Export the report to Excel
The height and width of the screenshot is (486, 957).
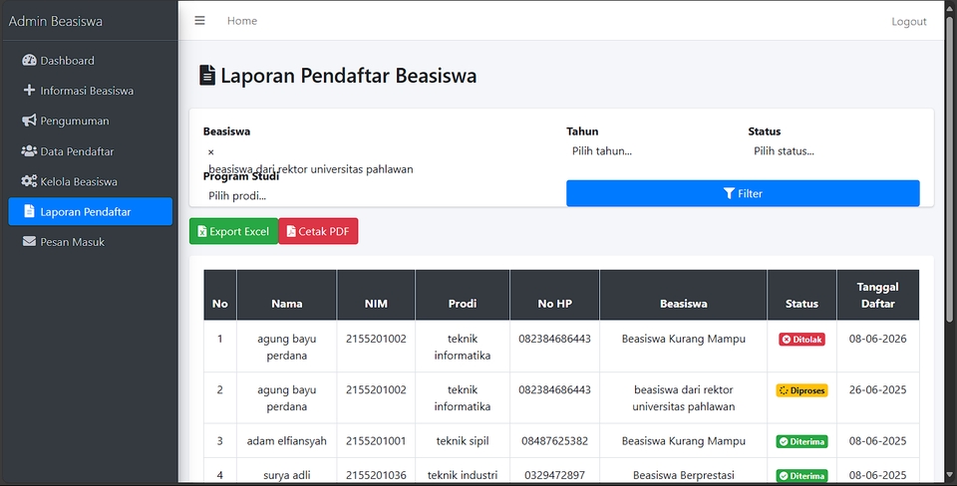233,231
